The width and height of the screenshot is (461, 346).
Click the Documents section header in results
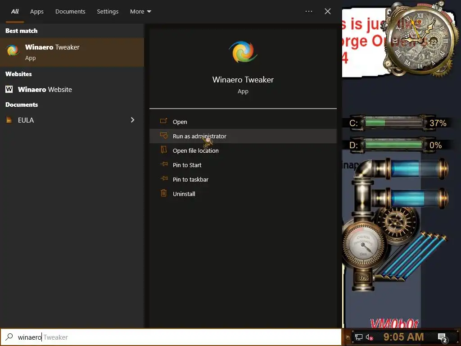pyautogui.click(x=22, y=105)
